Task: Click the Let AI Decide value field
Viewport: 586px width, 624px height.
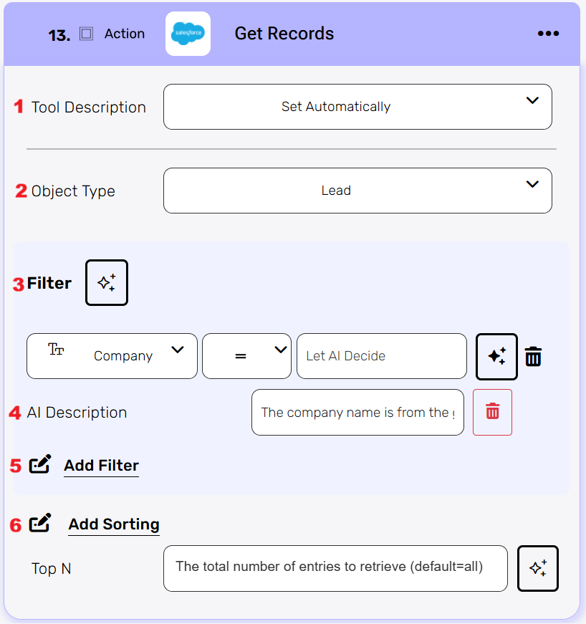Action: pos(381,356)
